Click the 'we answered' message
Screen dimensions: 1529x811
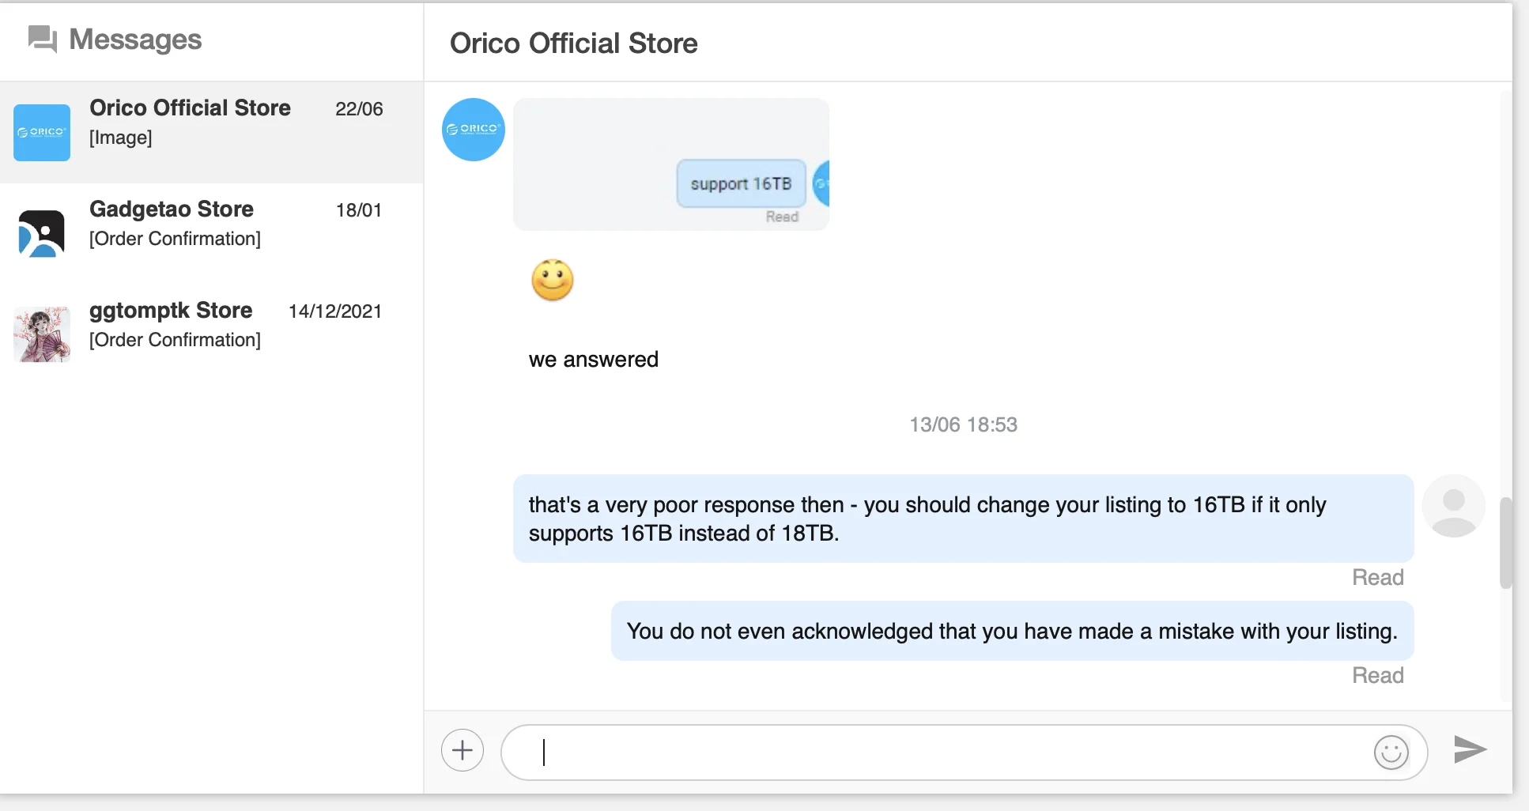[x=594, y=360]
